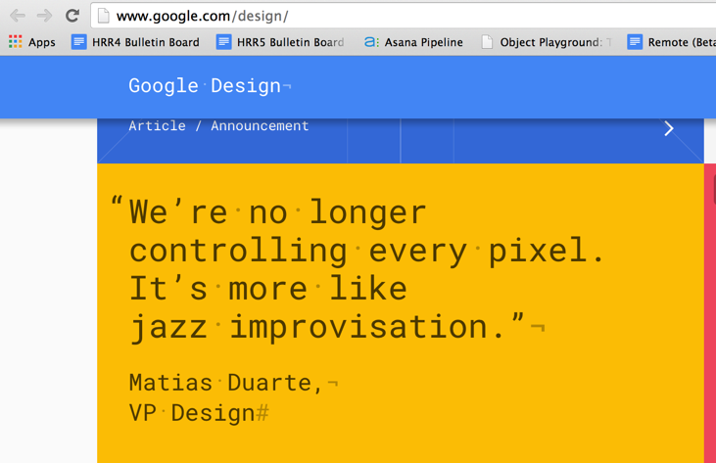Click the "jazz improvisation." quote line
This screenshot has height=463, width=716.
point(326,328)
